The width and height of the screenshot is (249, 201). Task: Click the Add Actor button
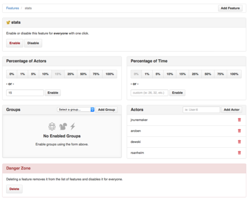232,110
